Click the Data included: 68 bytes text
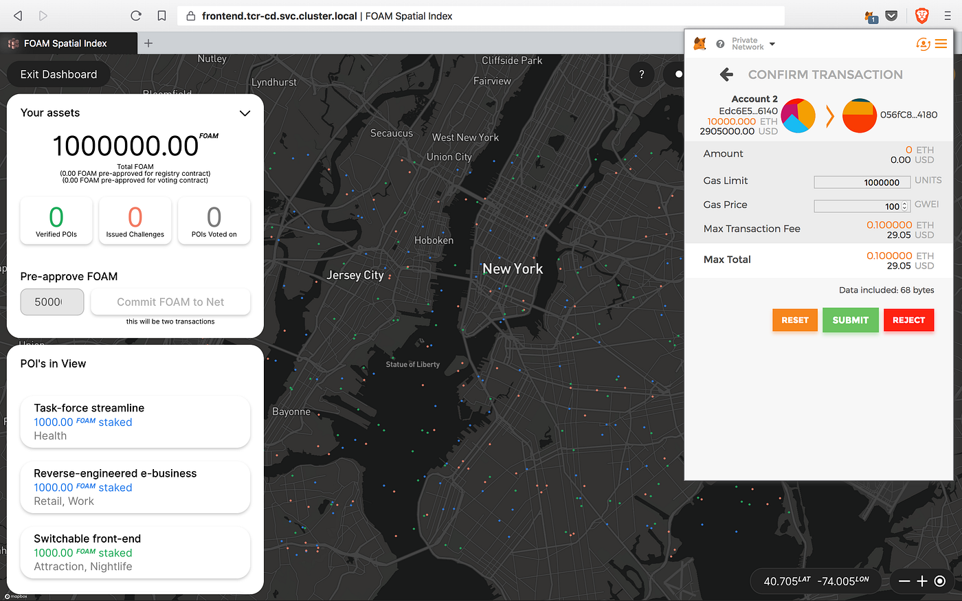962x601 pixels. pos(886,290)
